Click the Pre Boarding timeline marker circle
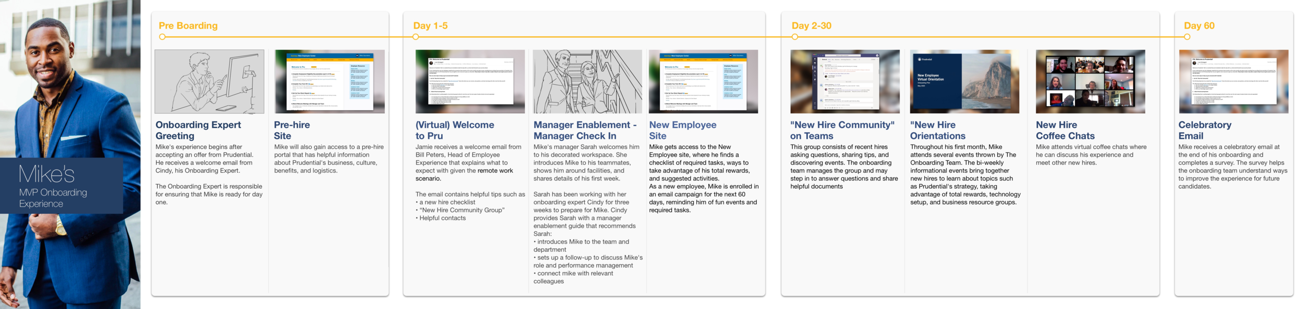 (162, 37)
